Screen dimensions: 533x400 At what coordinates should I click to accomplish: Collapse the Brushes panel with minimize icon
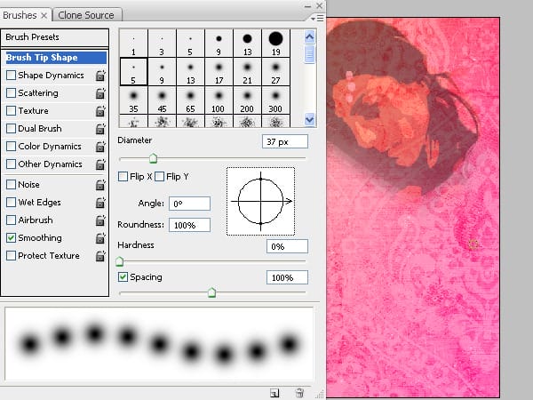point(307,6)
